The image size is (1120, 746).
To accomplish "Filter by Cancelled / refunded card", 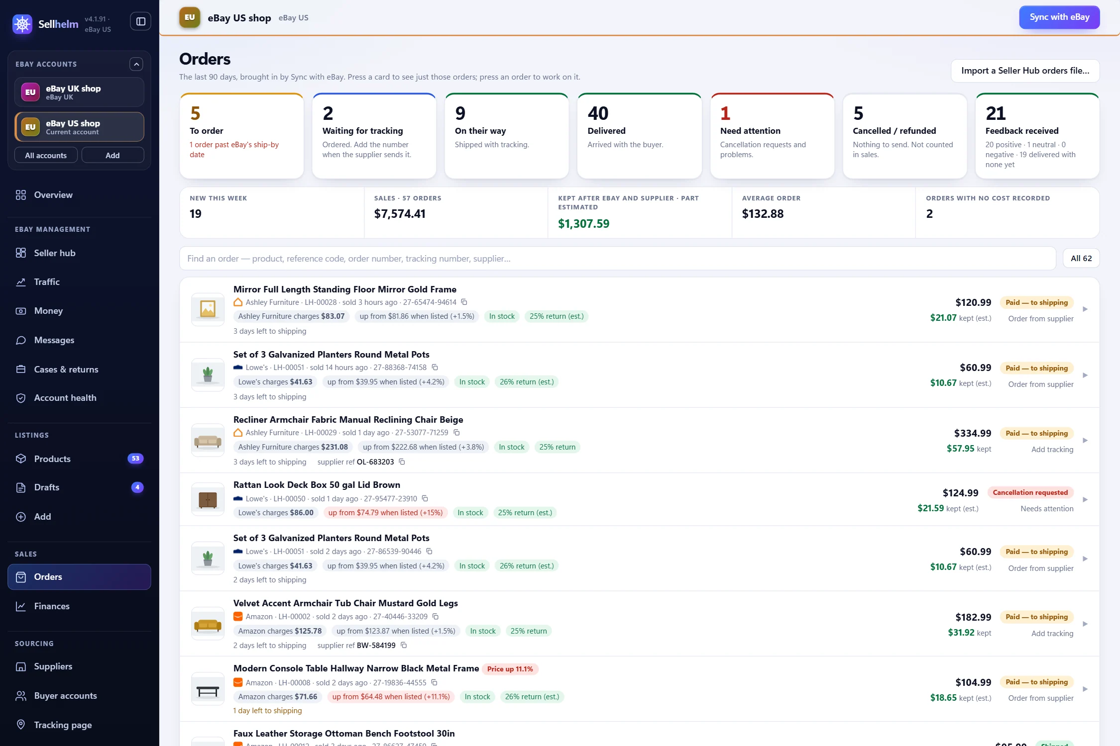I will tap(904, 136).
